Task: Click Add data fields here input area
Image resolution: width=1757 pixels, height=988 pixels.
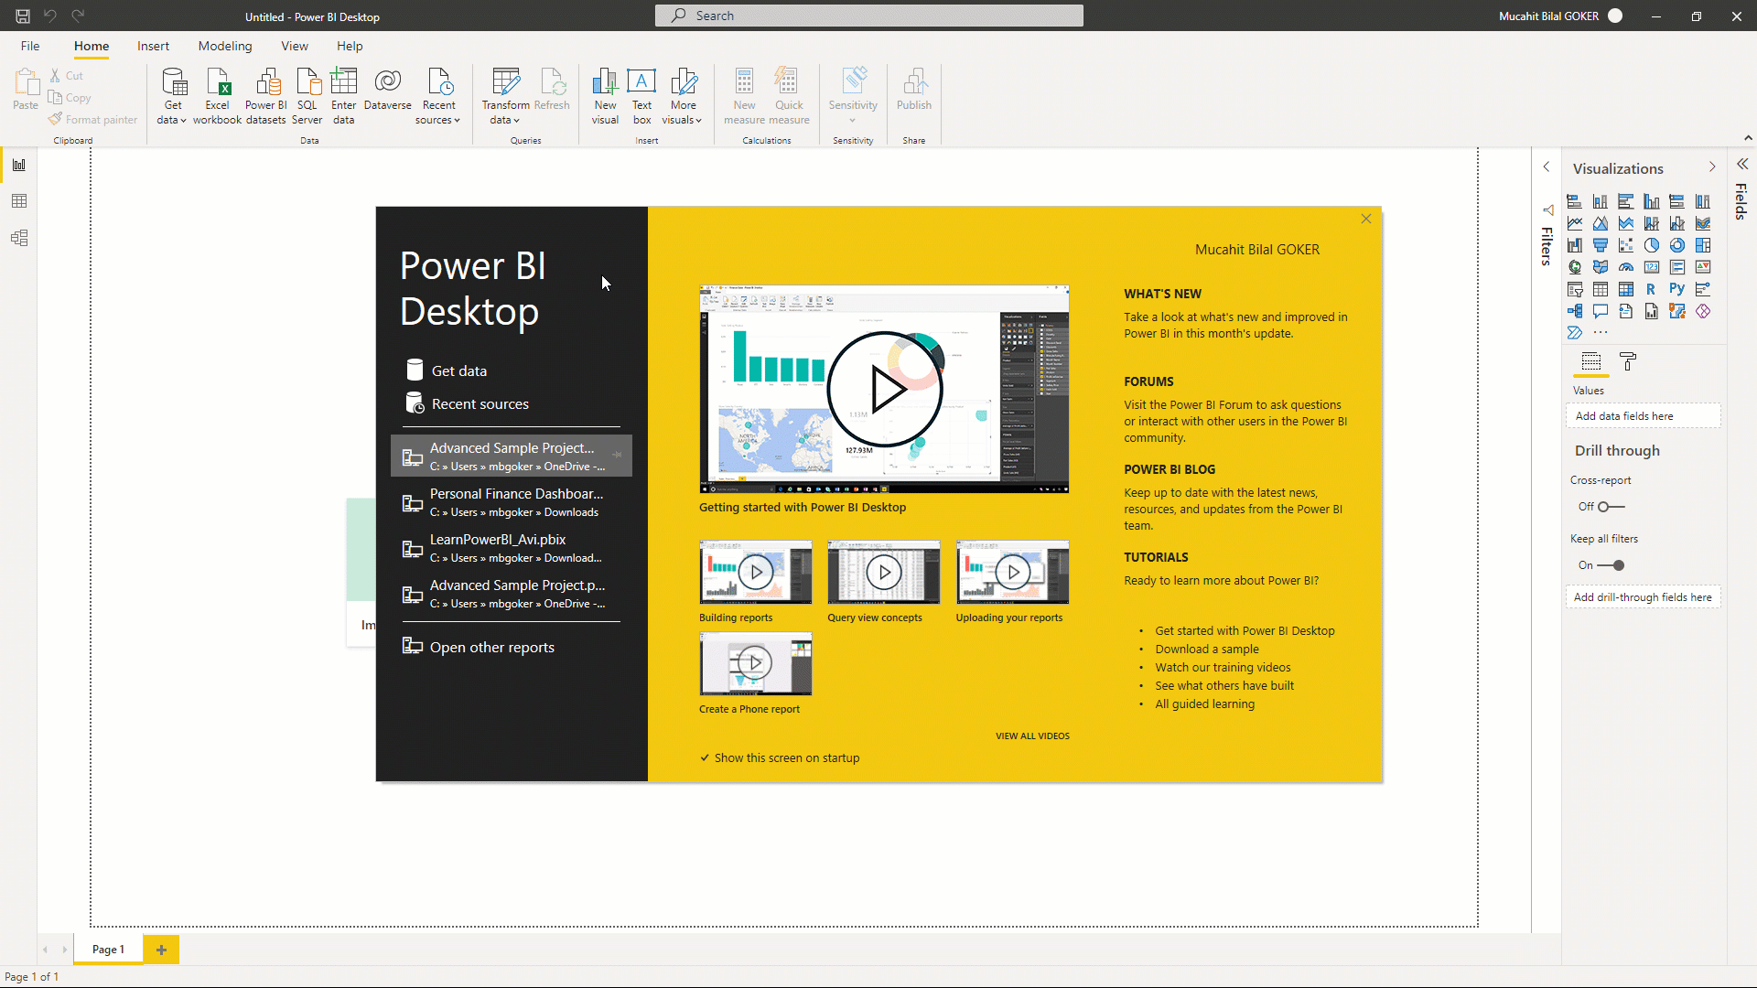Action: (1644, 415)
